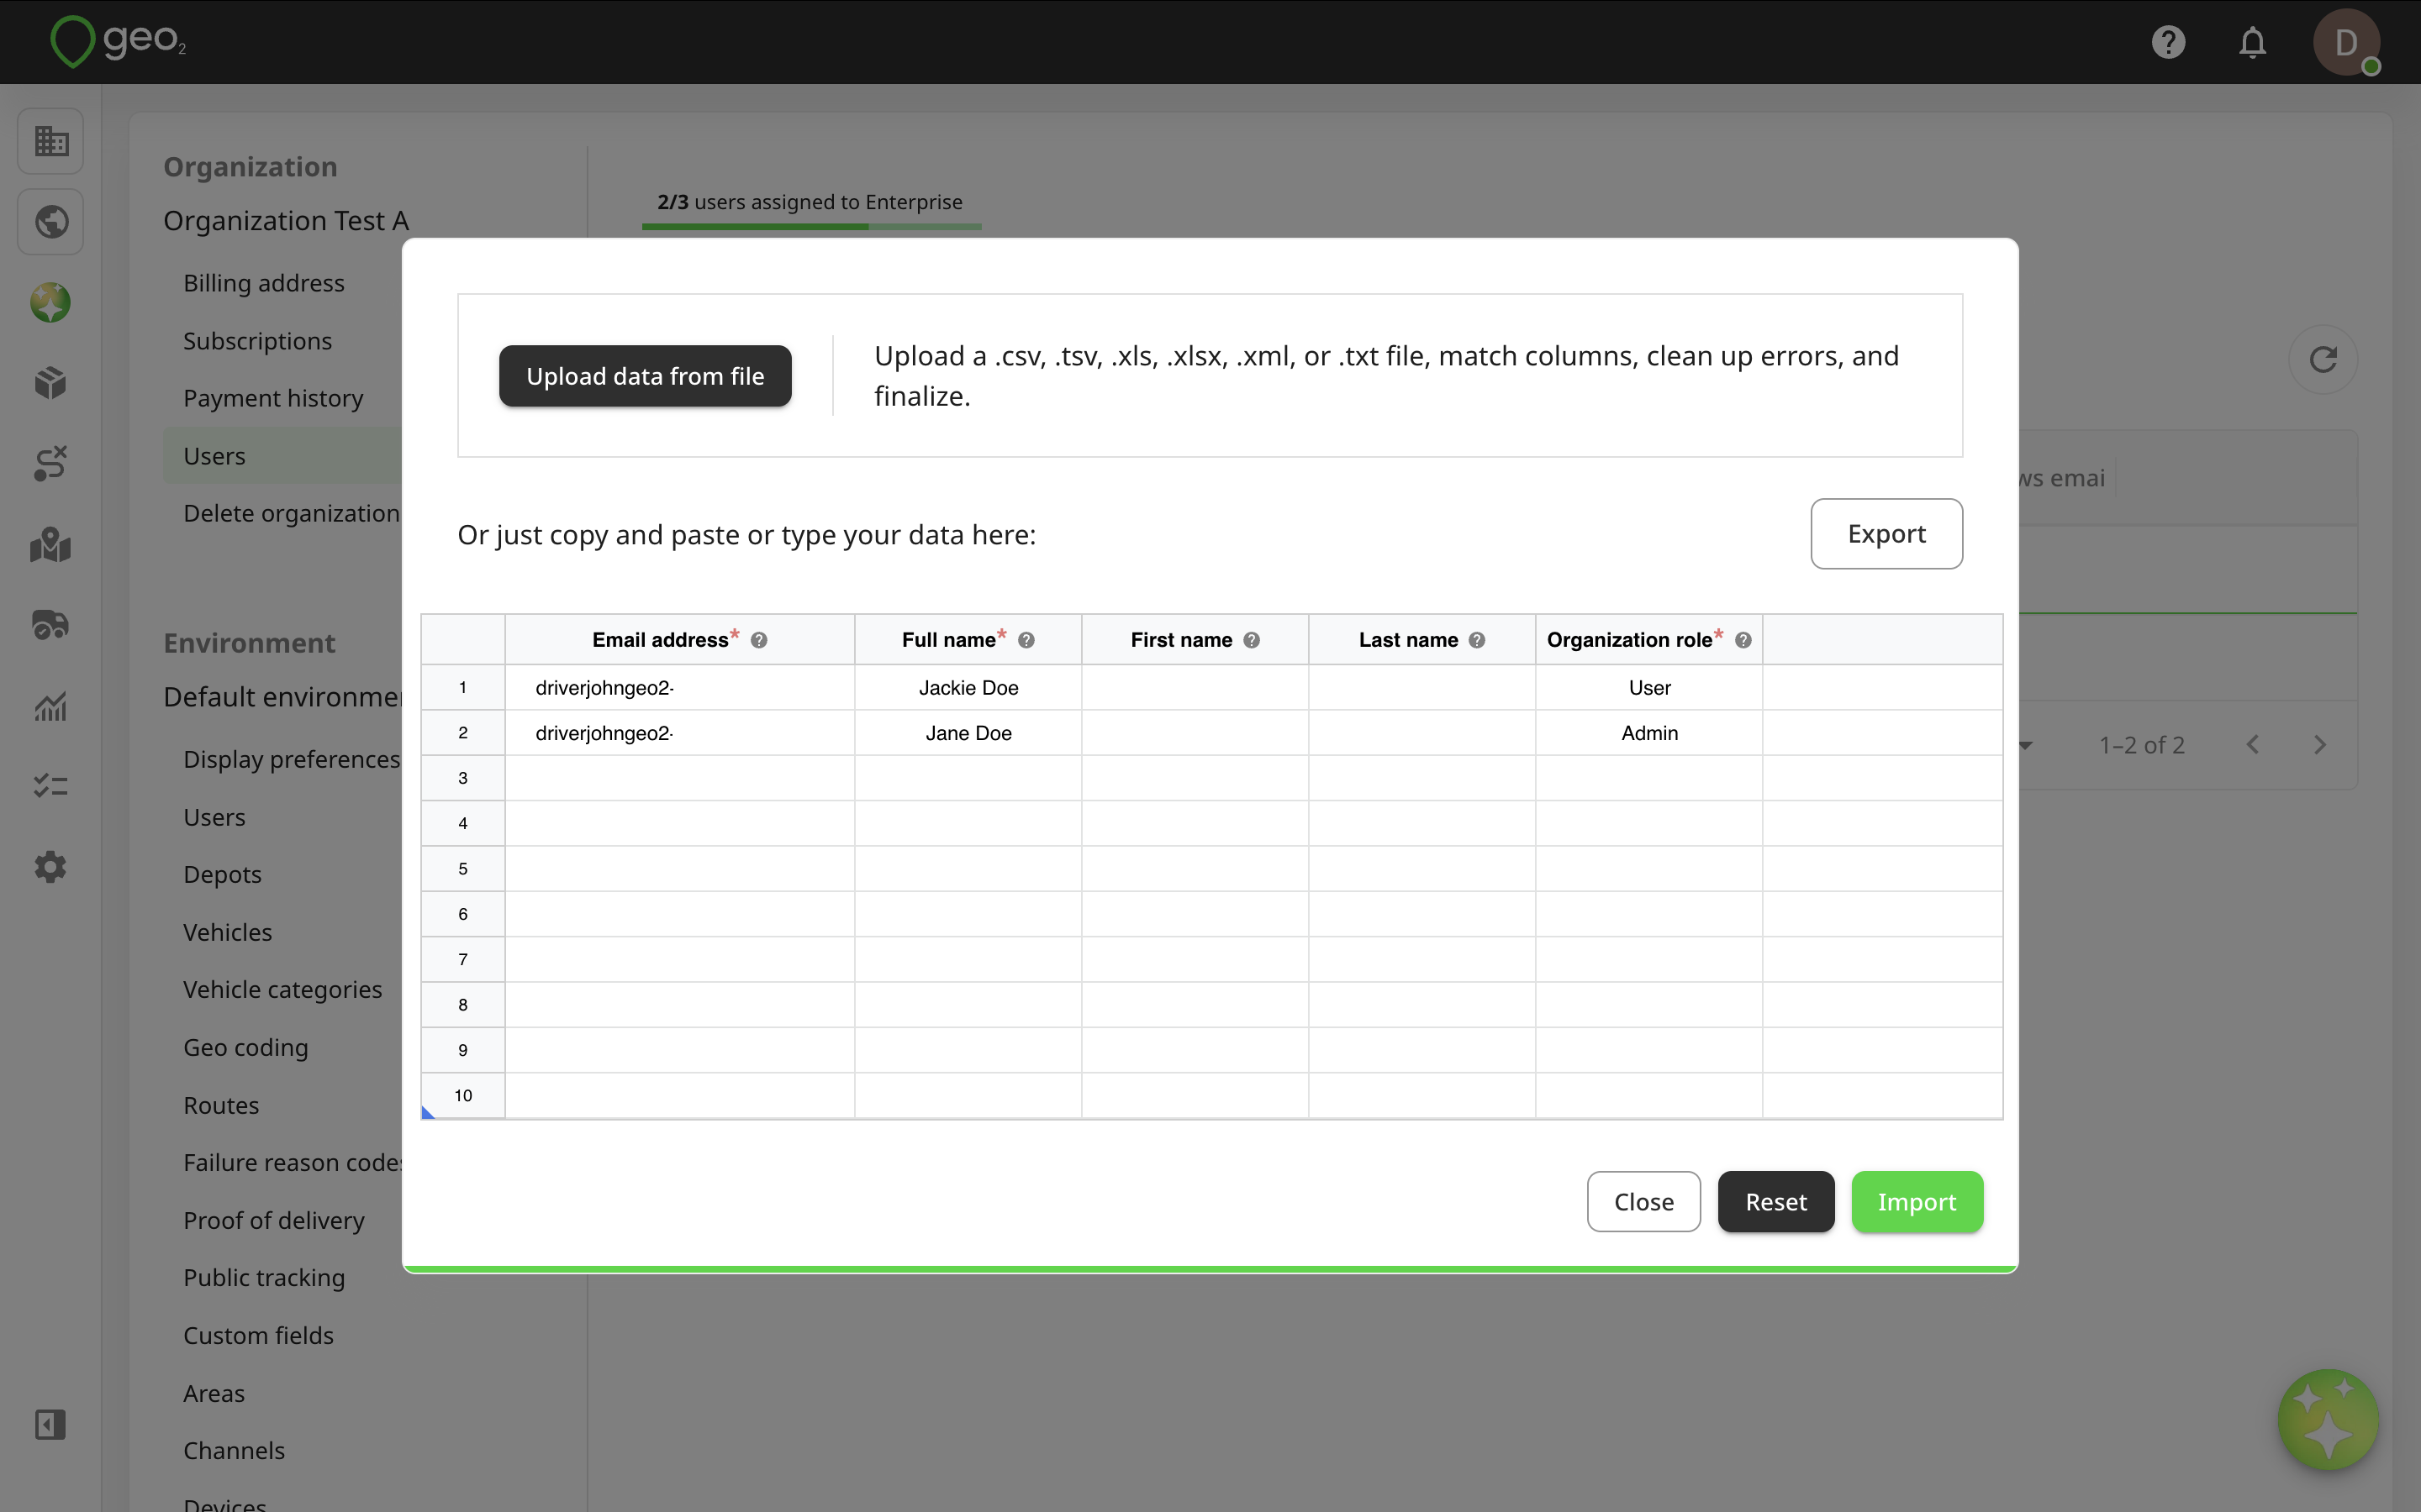Click help icon next to Organization role header

1743,640
